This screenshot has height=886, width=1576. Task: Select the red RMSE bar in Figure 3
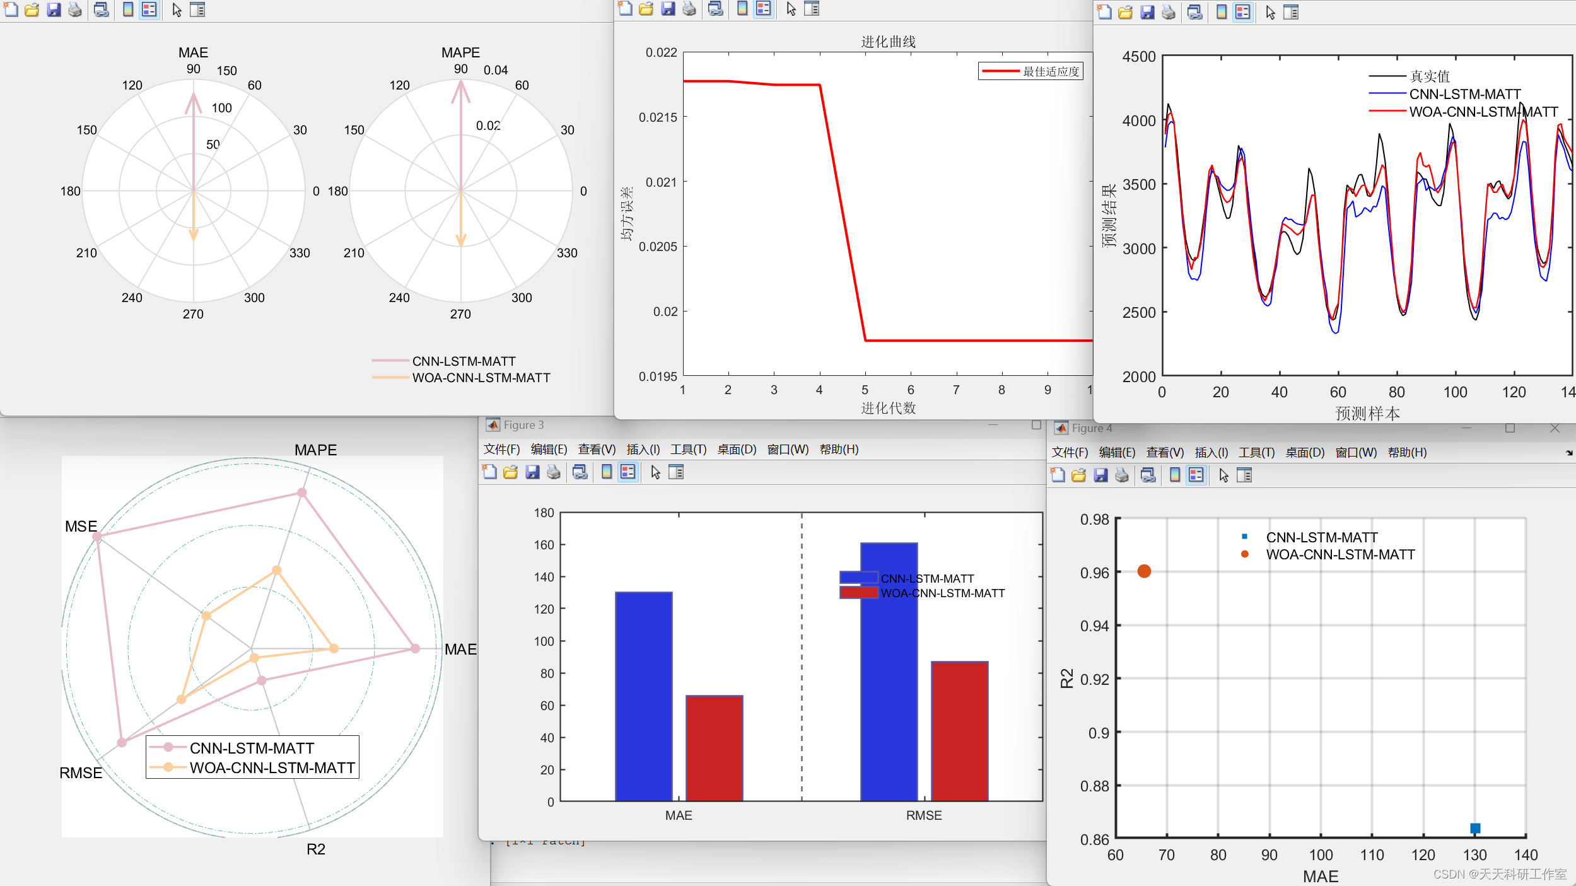(x=960, y=732)
